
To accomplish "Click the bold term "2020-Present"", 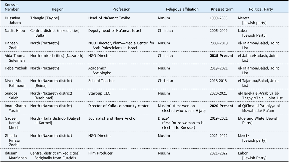I will click(x=221, y=106).
